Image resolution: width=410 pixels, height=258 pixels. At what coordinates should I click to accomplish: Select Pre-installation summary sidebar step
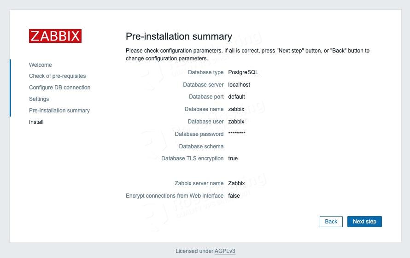tap(59, 110)
